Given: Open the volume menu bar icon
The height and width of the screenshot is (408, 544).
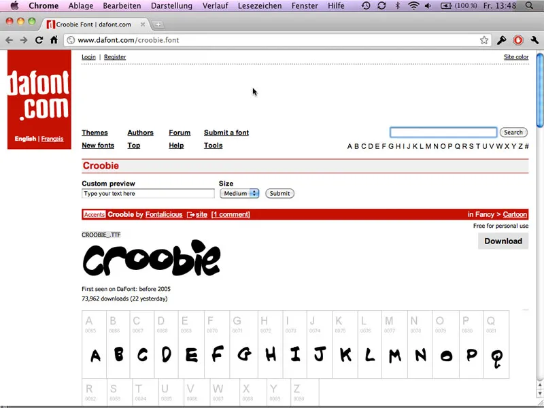Looking at the screenshot, I should tap(428, 6).
